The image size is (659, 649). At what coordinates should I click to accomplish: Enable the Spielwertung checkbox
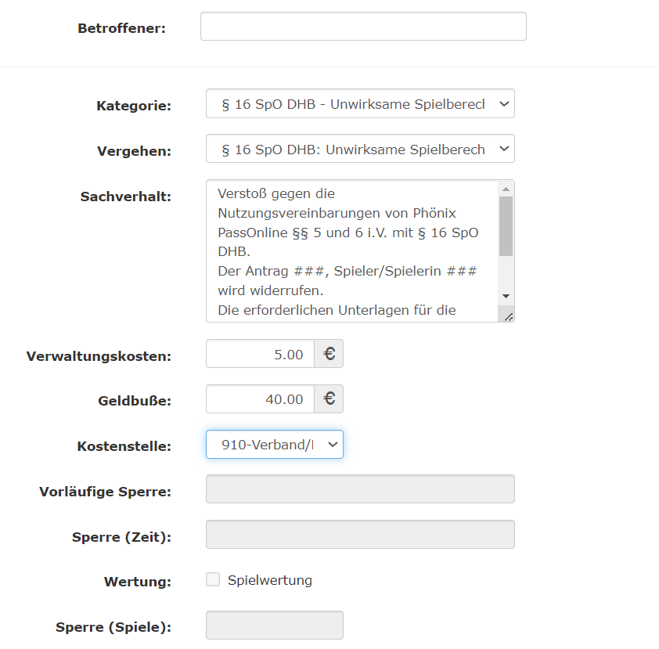pyautogui.click(x=213, y=580)
